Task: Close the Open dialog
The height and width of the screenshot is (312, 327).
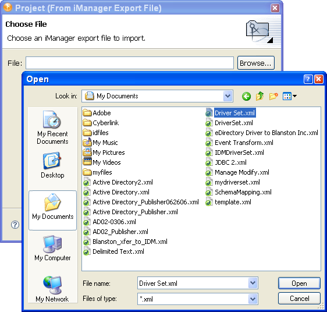Action: 319,79
